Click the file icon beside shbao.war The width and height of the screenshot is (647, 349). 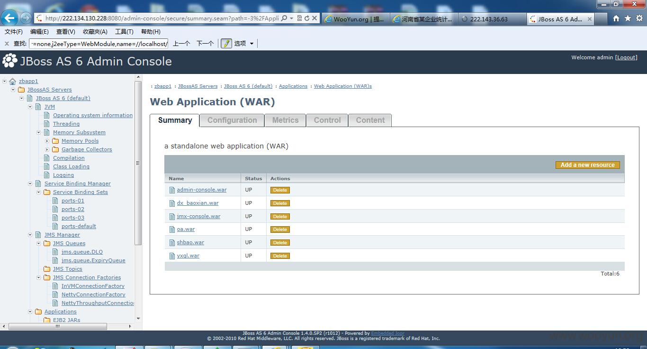click(x=172, y=243)
